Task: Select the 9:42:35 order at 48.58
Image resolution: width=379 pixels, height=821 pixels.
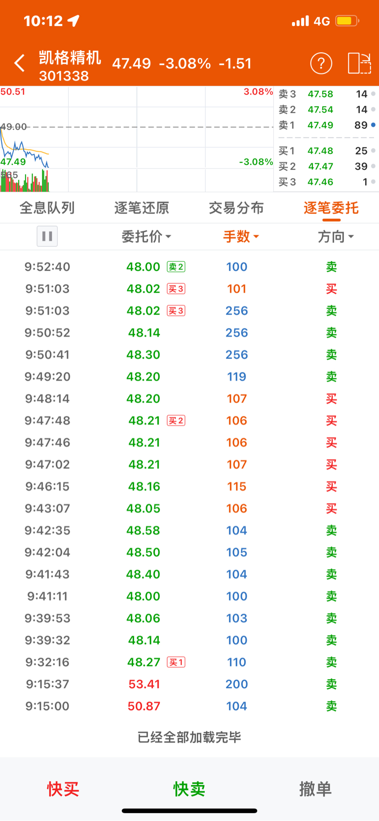Action: tap(189, 530)
